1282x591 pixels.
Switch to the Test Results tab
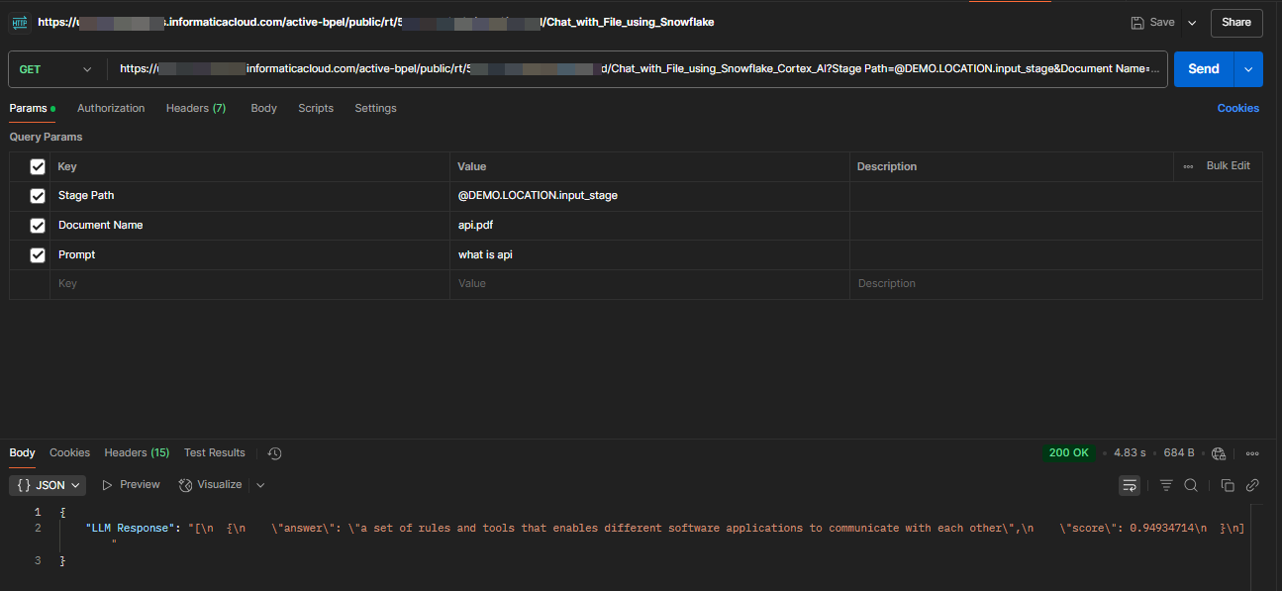point(215,452)
